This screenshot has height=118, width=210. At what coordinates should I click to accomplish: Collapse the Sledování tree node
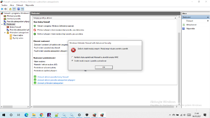point(2,24)
